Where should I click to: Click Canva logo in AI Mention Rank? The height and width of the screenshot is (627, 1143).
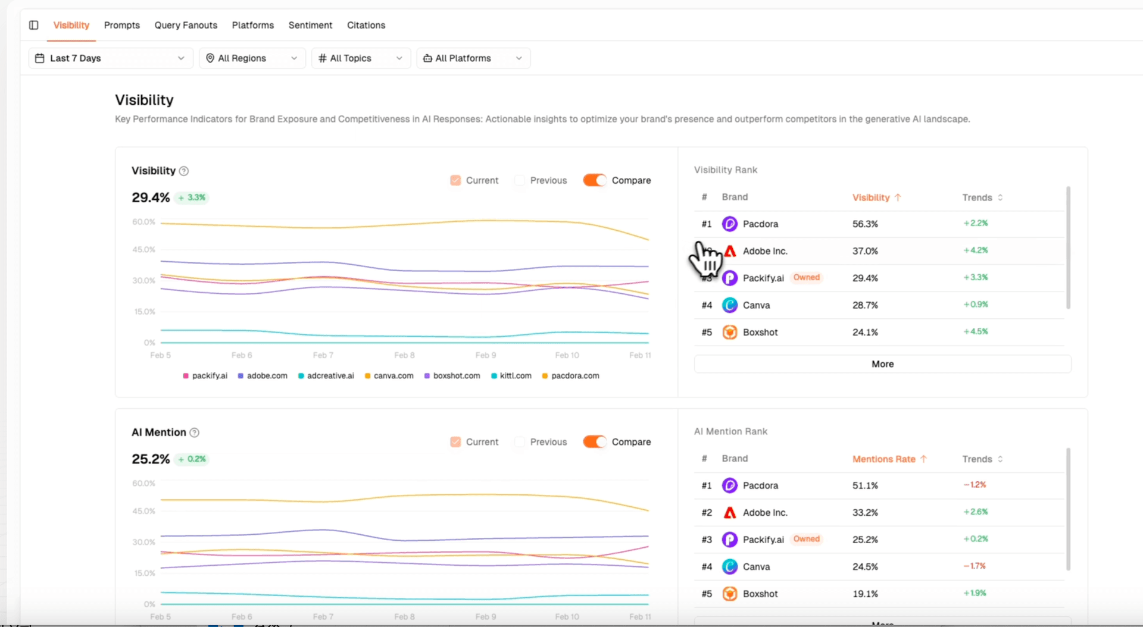coord(730,567)
